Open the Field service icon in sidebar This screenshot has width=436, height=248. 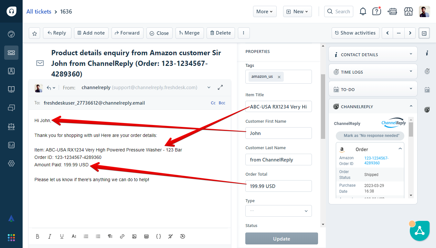[x=11, y=127]
